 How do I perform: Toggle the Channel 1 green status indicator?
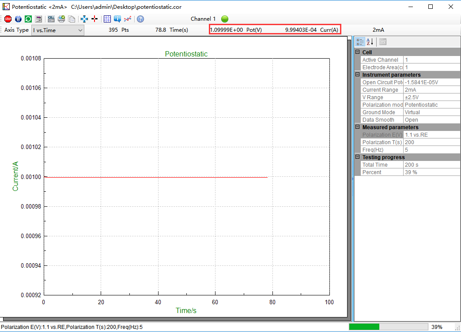tap(225, 19)
